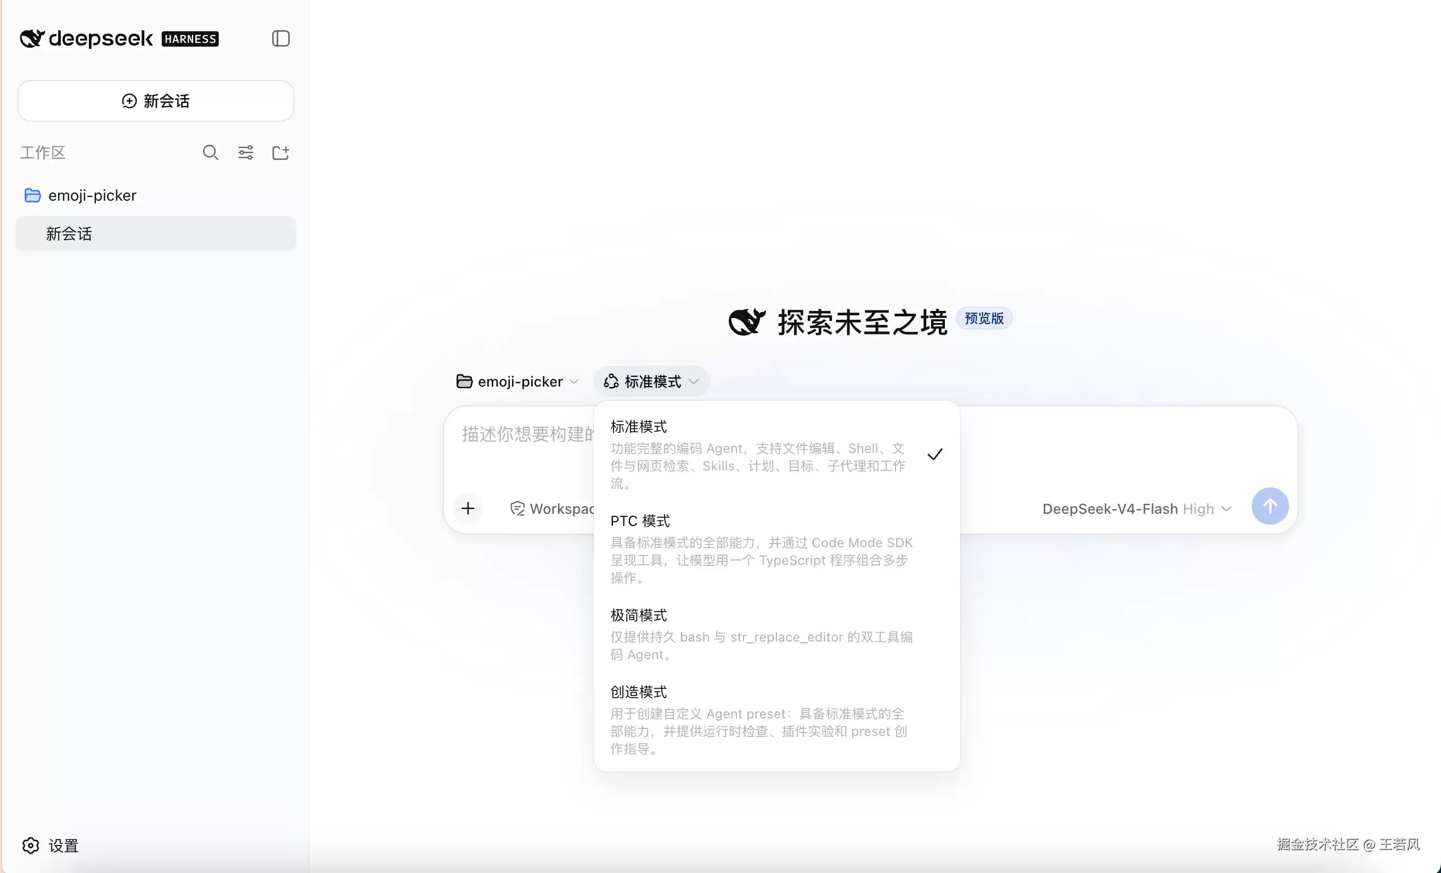The image size is (1441, 873).
Task: Focus the 描述你想要构建的 prompt input
Action: (526, 434)
